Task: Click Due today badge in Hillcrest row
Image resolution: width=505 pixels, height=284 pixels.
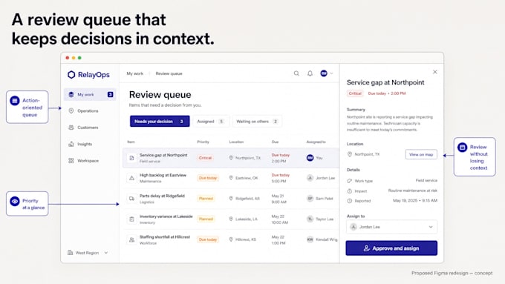Action: tap(208, 240)
